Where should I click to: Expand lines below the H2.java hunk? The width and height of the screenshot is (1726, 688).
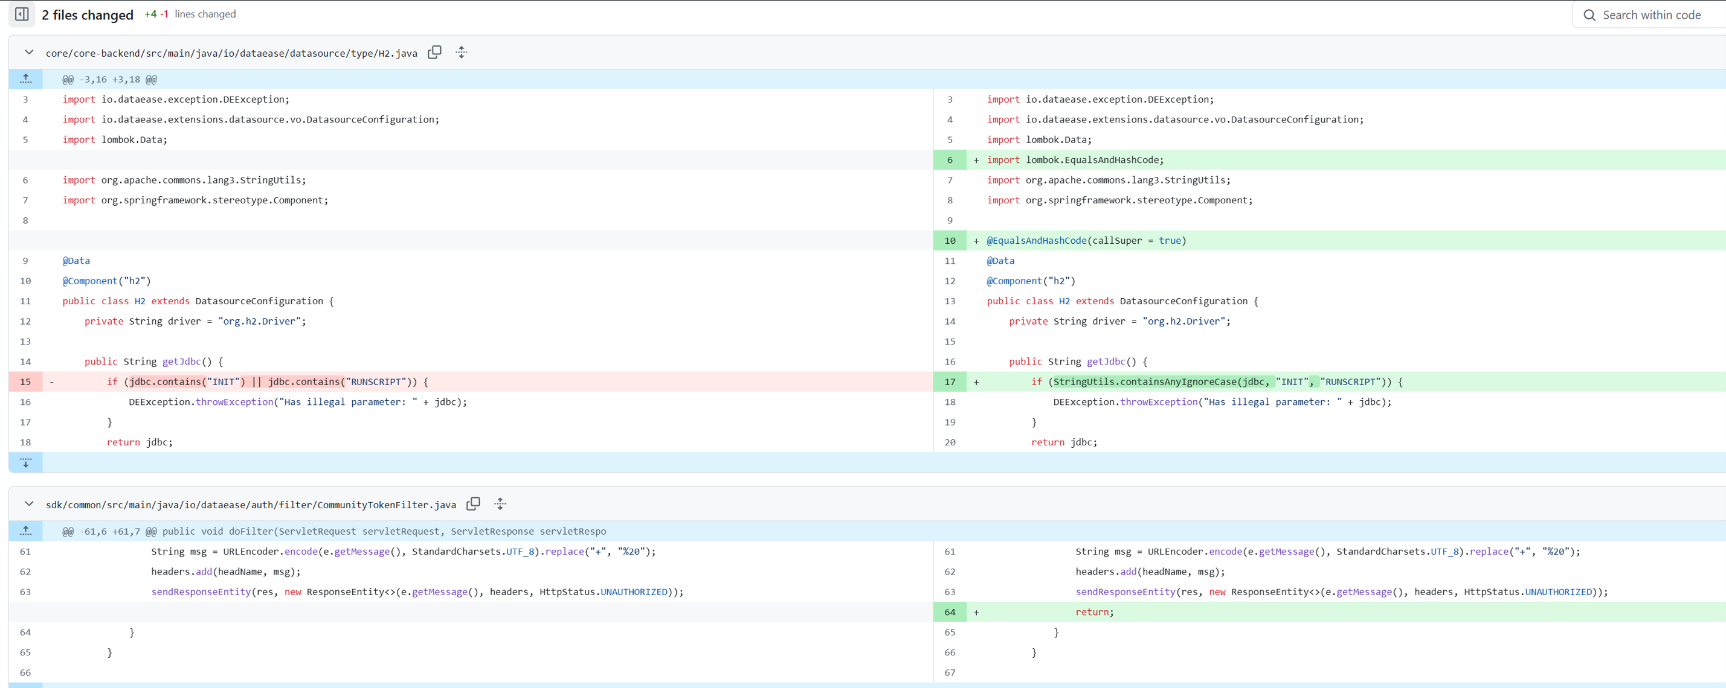(x=25, y=462)
